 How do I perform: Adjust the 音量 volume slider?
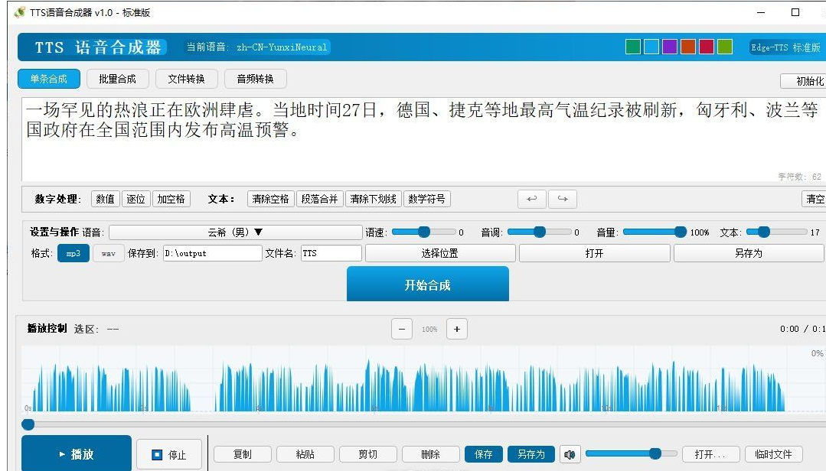coord(655,232)
